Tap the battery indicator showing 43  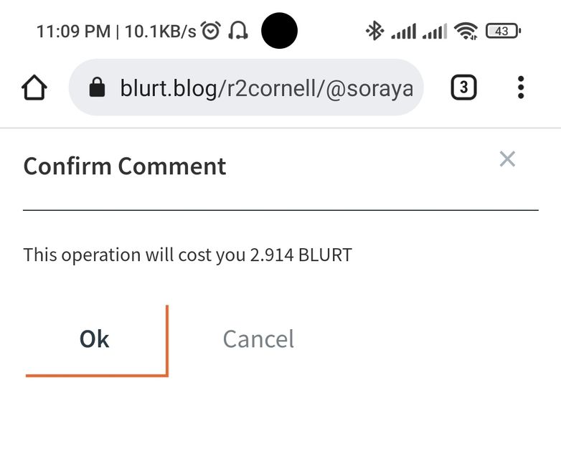[503, 31]
